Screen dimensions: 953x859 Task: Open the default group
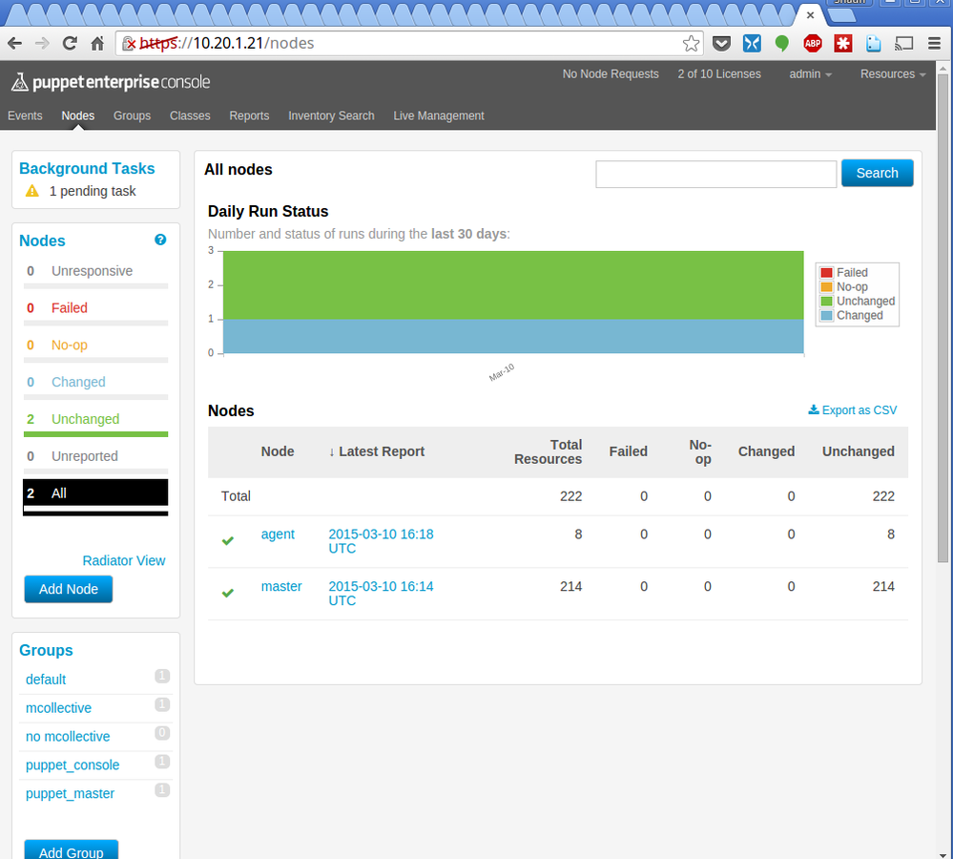pyautogui.click(x=46, y=680)
